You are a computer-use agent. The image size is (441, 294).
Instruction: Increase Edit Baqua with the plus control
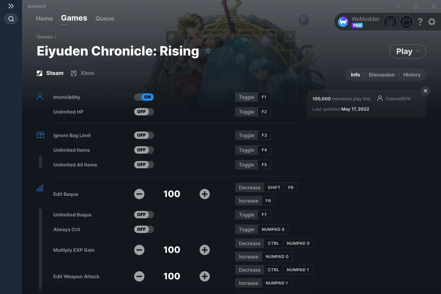point(204,194)
